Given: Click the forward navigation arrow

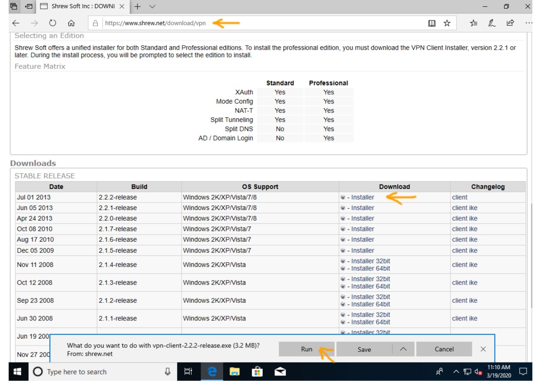Looking at the screenshot, I should pyautogui.click(x=34, y=23).
